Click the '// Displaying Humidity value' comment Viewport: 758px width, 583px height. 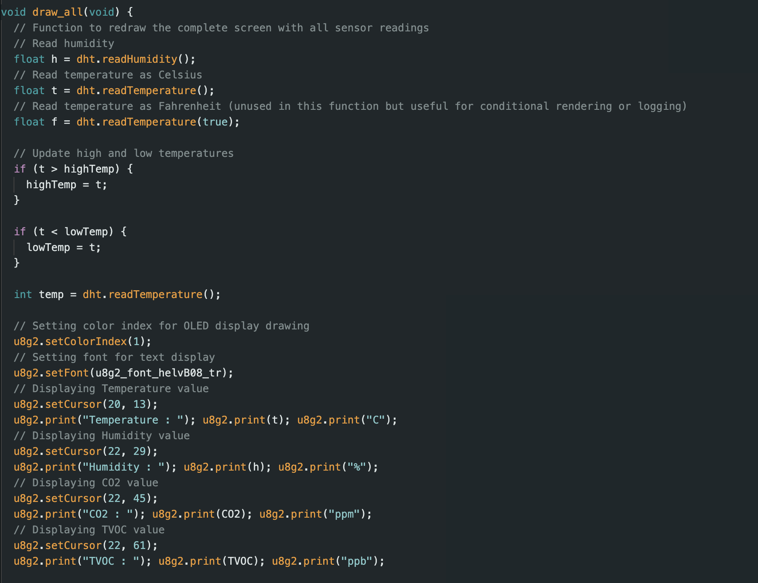pyautogui.click(x=102, y=436)
